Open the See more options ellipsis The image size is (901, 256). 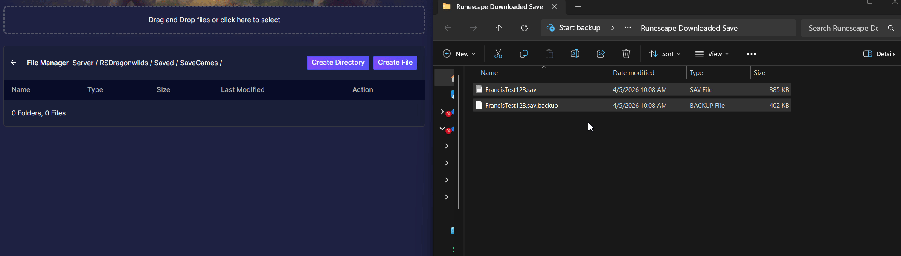pyautogui.click(x=751, y=54)
